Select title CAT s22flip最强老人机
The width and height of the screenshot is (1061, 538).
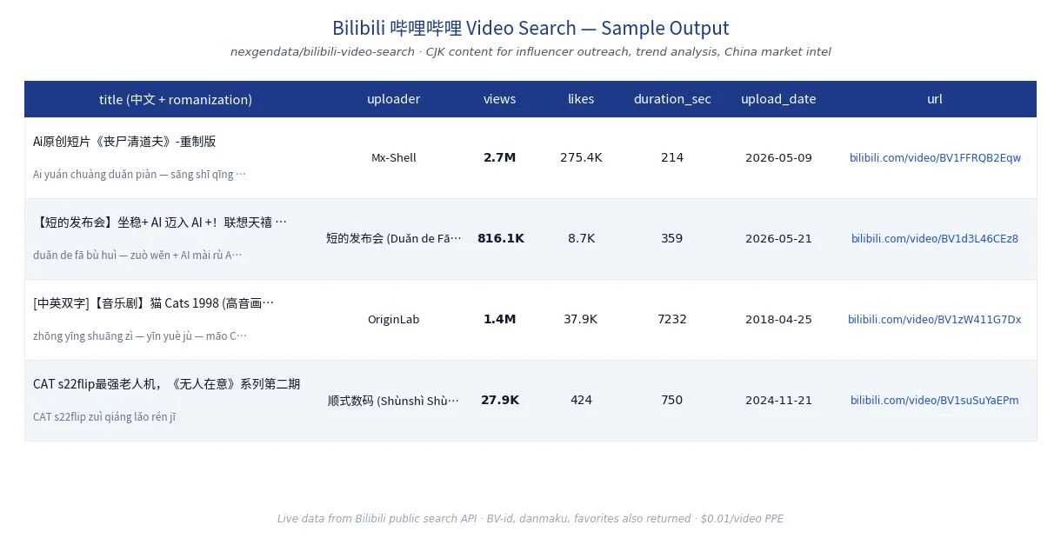coord(167,383)
